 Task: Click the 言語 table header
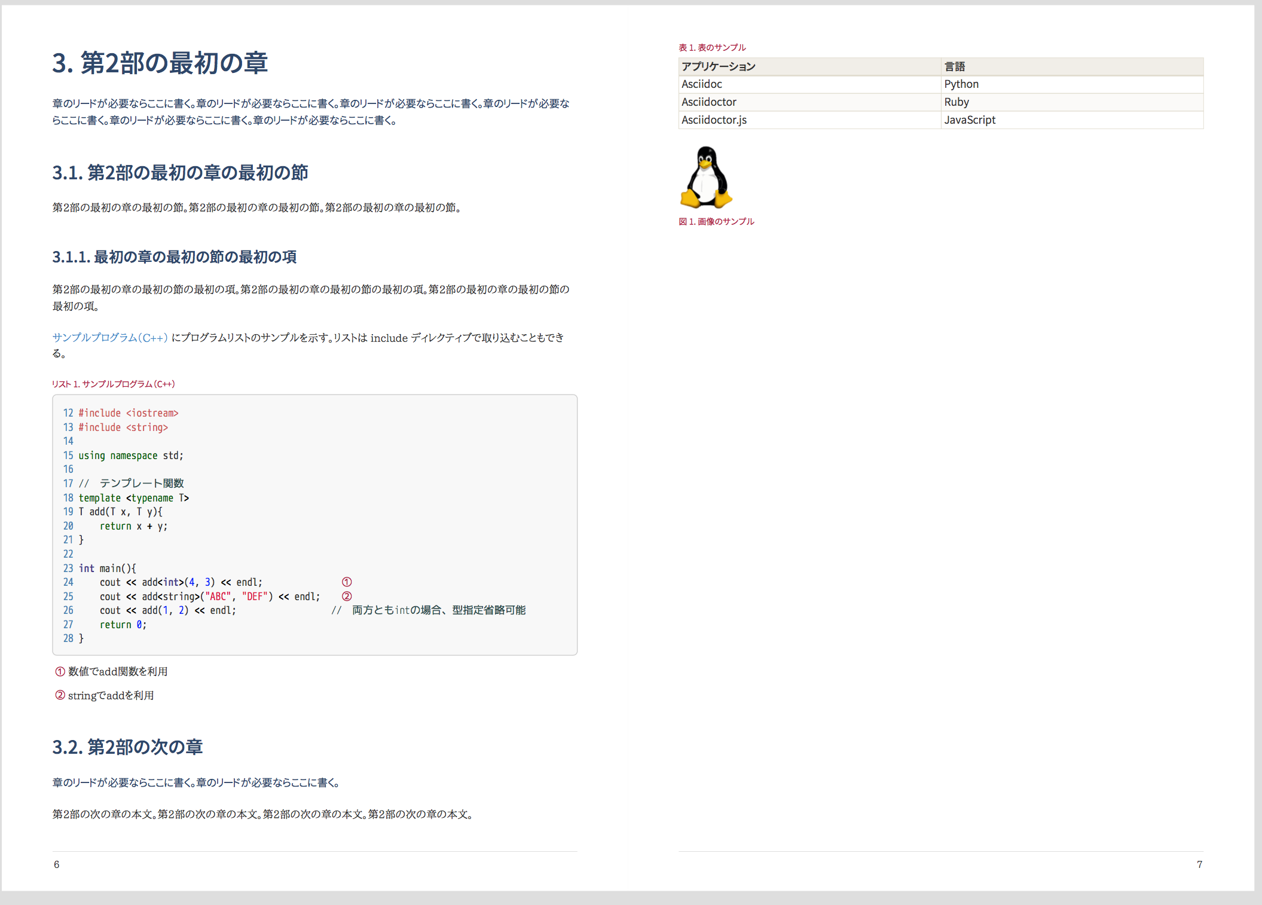click(x=956, y=66)
